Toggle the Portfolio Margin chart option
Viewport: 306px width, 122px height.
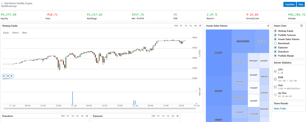coord(275,56)
